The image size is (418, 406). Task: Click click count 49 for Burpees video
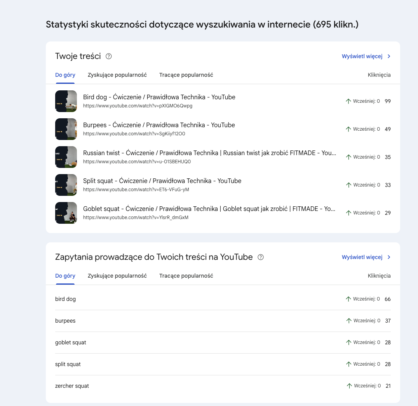tap(388, 129)
